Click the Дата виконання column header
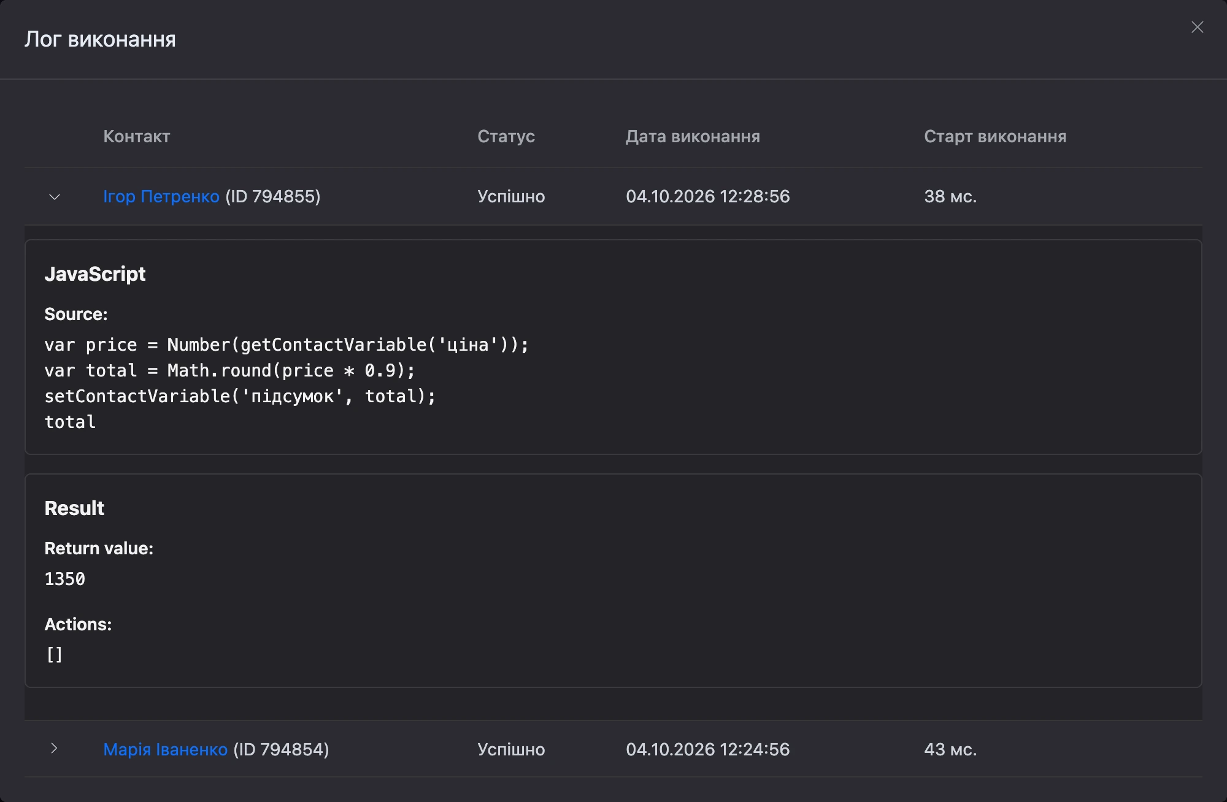Screen dimensions: 1227x802 693,136
